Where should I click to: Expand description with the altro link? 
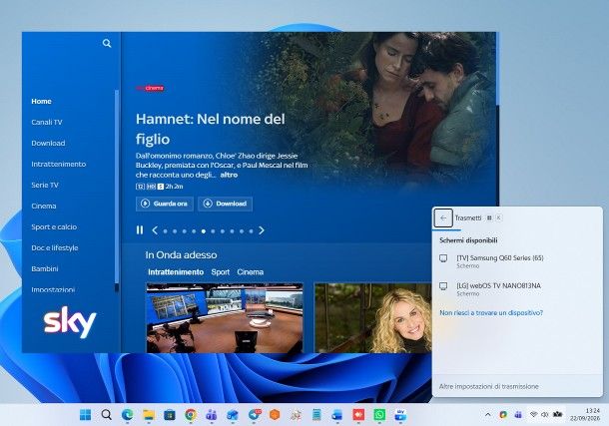point(229,175)
